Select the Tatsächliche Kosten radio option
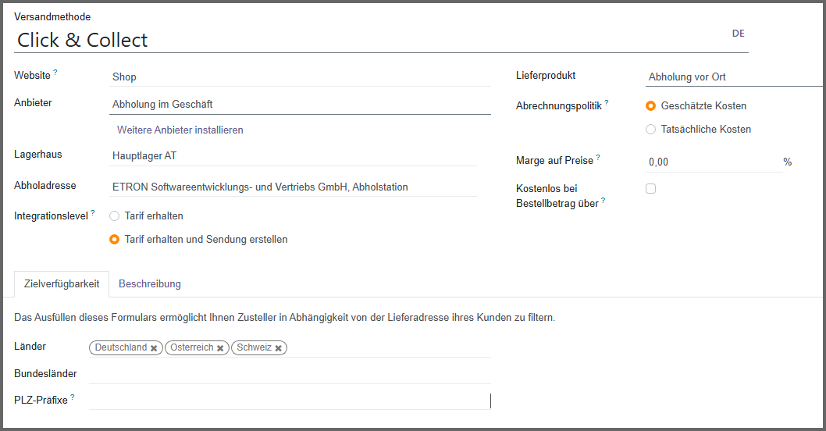826x431 pixels. click(x=651, y=130)
